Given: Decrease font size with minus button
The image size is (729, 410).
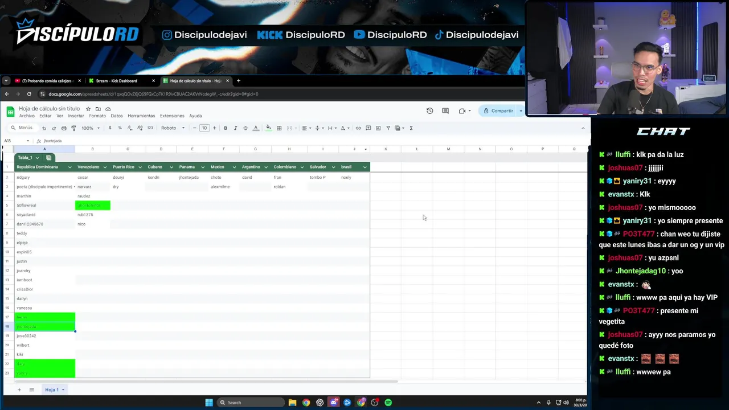Looking at the screenshot, I should (194, 128).
